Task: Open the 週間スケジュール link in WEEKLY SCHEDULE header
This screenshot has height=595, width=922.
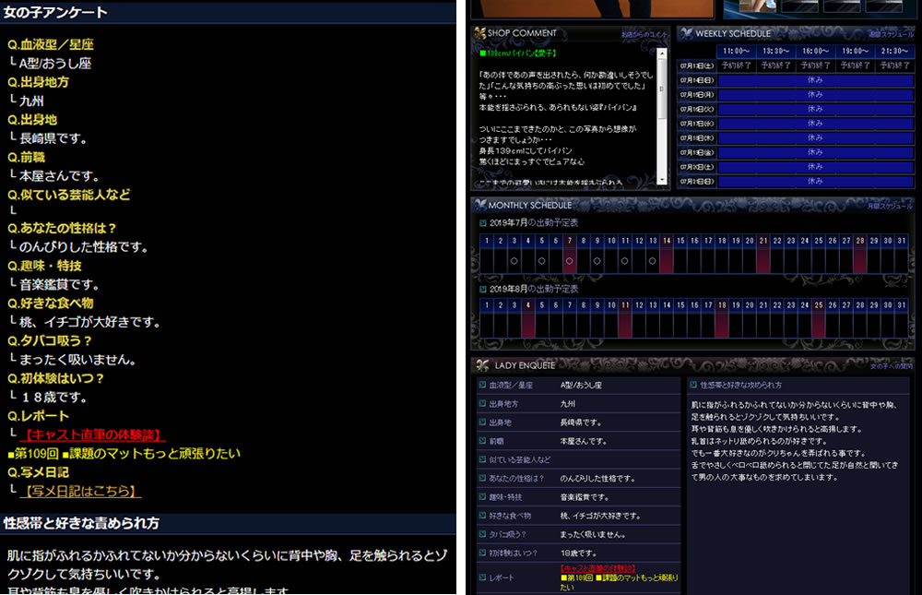Action: pos(891,35)
